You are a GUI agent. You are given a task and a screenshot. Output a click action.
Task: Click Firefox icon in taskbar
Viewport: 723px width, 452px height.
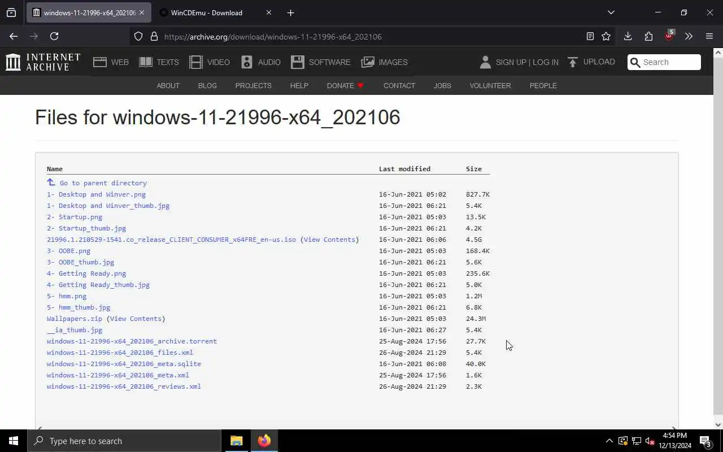coord(264,441)
